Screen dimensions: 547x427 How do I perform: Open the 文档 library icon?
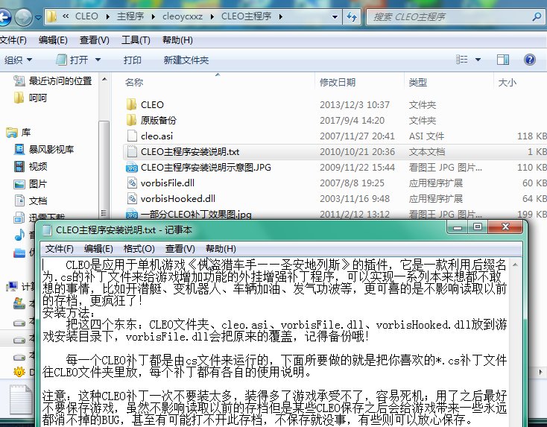(x=19, y=200)
